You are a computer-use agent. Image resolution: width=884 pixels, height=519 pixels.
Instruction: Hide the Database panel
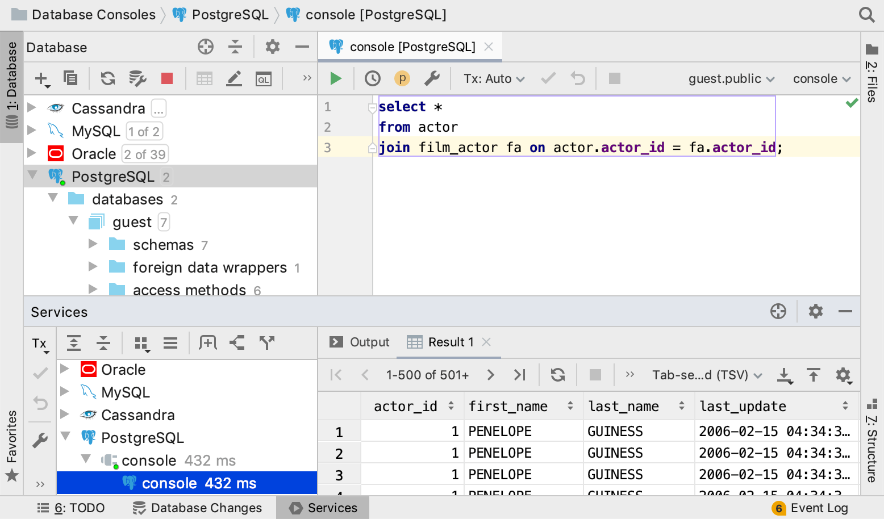point(302,47)
